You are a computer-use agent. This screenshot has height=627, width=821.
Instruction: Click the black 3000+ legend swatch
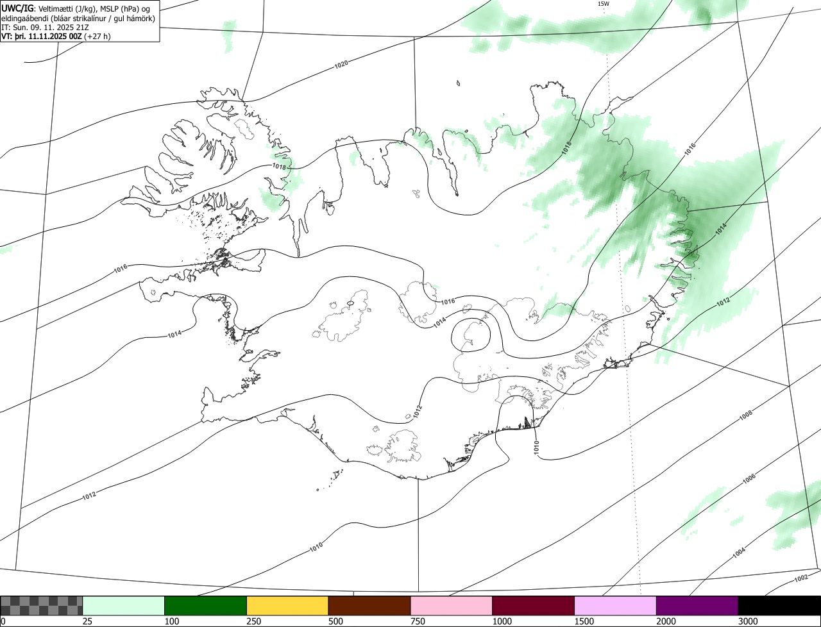coord(779,606)
